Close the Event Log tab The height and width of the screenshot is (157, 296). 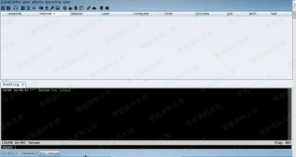click(23, 85)
